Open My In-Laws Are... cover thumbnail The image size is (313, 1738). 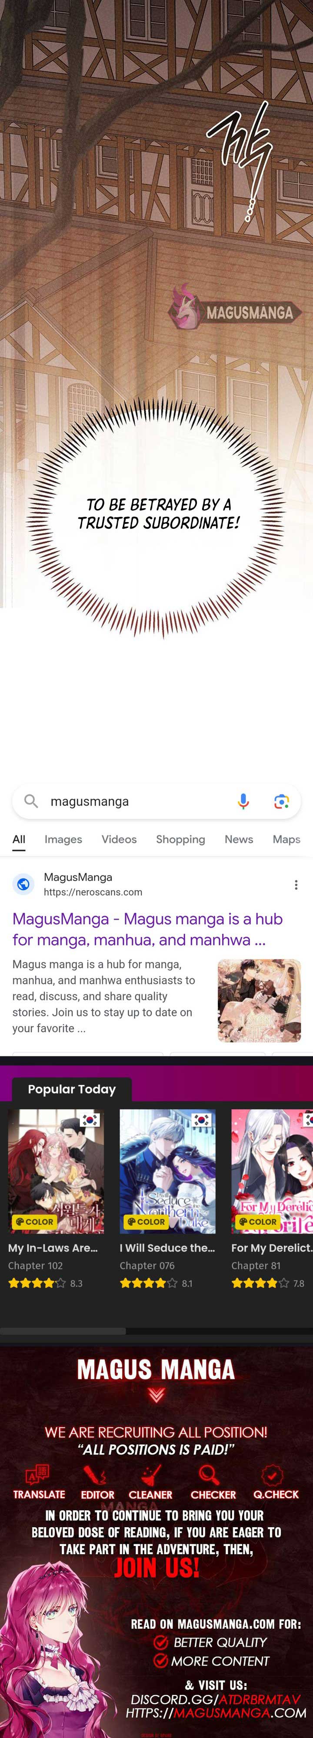(56, 1171)
